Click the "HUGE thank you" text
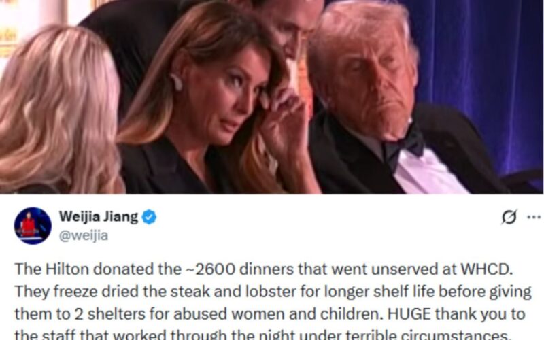Image resolution: width=544 pixels, height=340 pixels. click(x=445, y=314)
